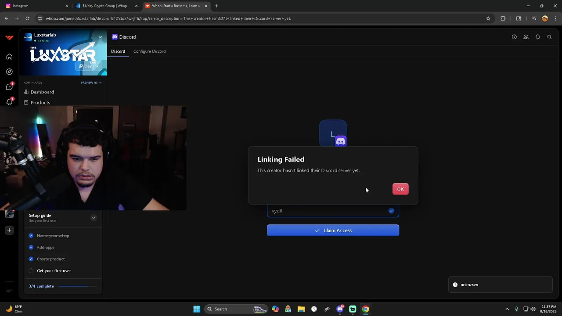Screen dimensions: 562x316
Task: Click the Chrome address bar URL
Action: click(x=168, y=18)
